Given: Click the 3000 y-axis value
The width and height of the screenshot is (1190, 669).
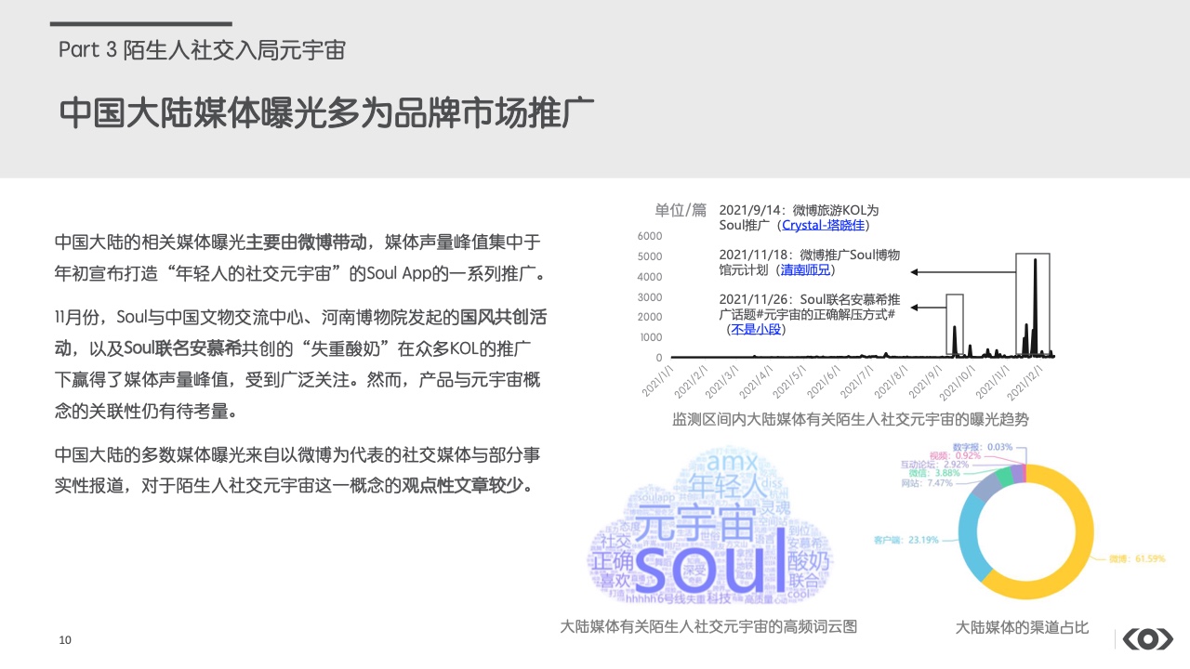Looking at the screenshot, I should click(x=650, y=297).
